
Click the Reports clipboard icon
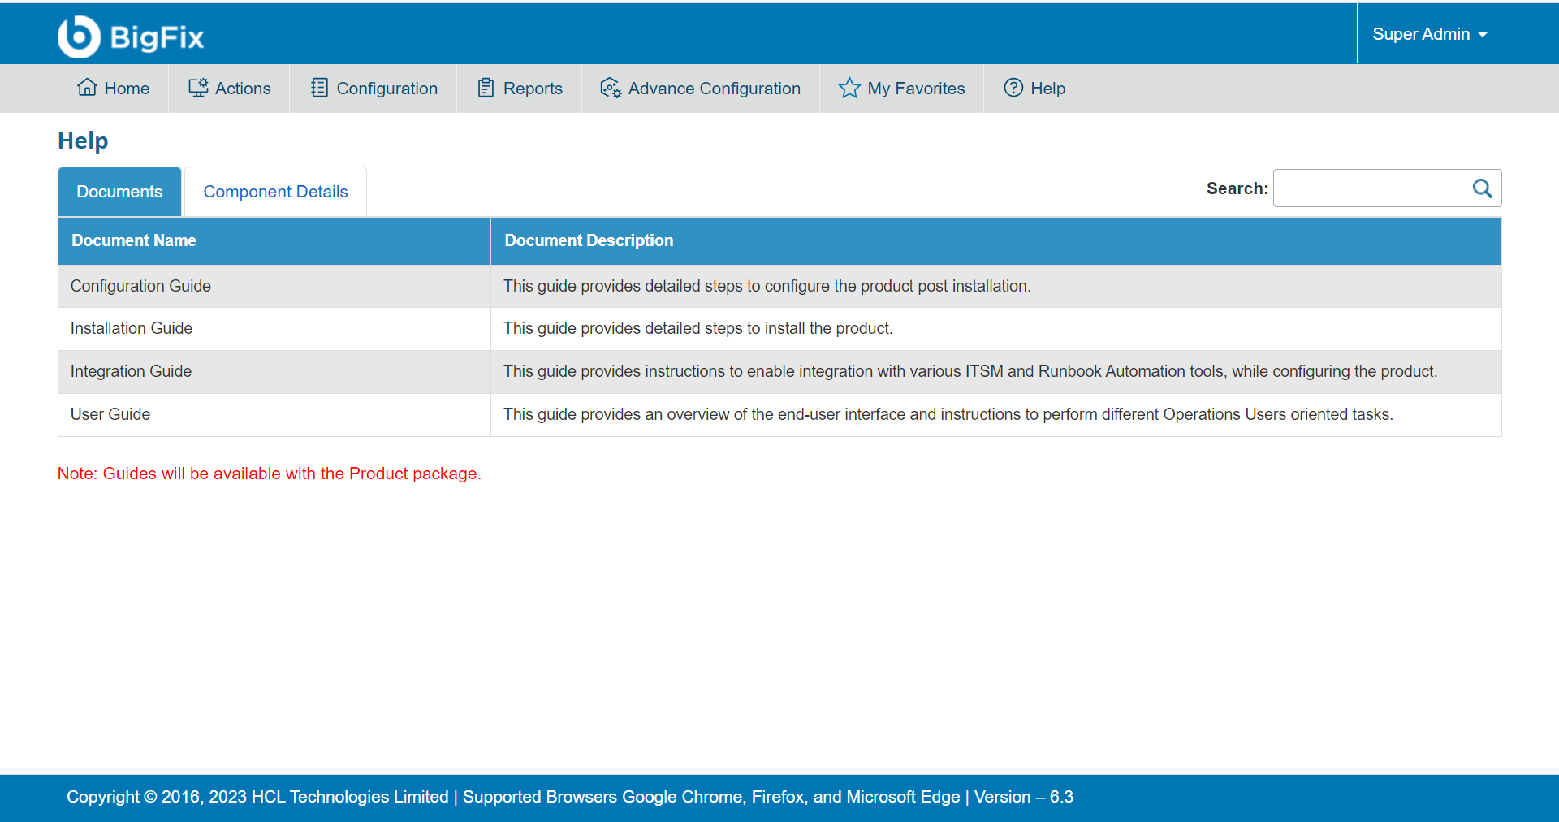(486, 88)
